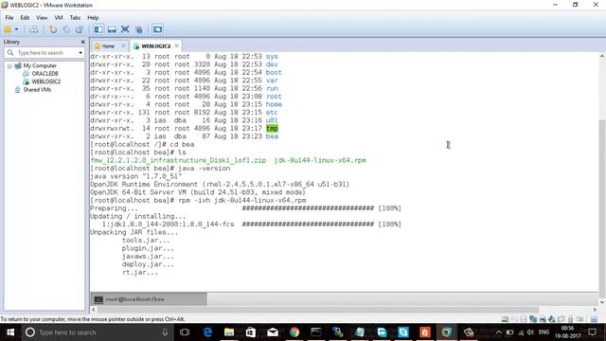Open the Mail app from taskbar

tap(273, 332)
